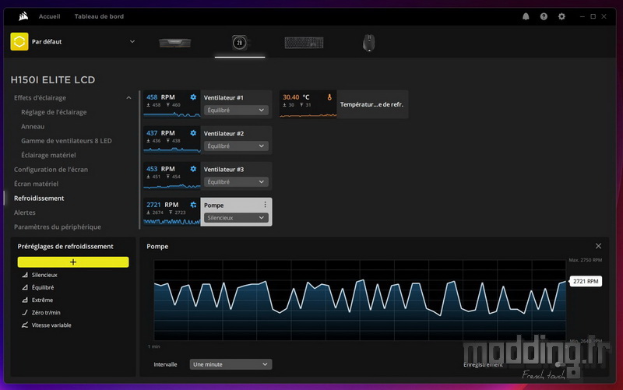Open gear settings for Ventilateur #3

pos(193,169)
